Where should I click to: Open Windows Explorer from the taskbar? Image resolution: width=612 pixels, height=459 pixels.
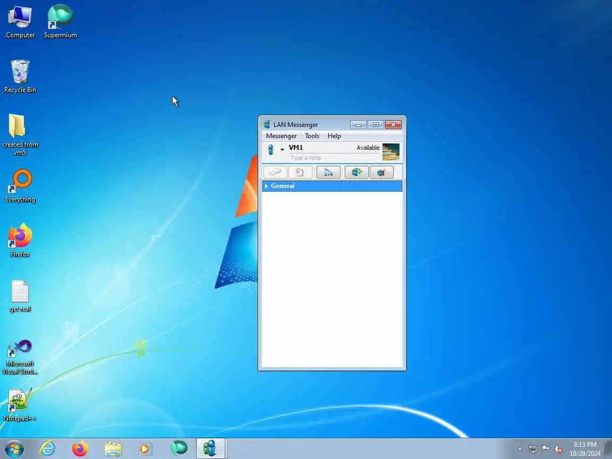113,448
